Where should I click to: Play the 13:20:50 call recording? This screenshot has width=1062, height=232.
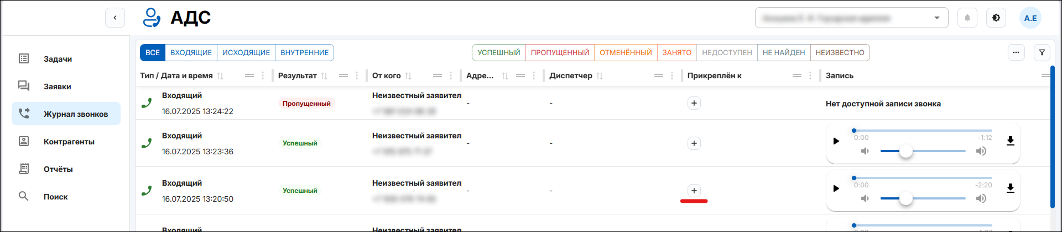[x=836, y=188]
